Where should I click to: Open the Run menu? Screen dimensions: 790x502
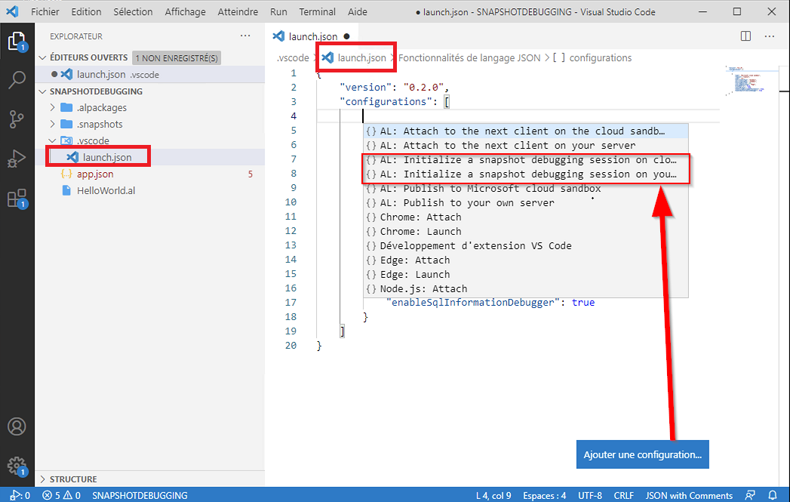click(x=278, y=11)
